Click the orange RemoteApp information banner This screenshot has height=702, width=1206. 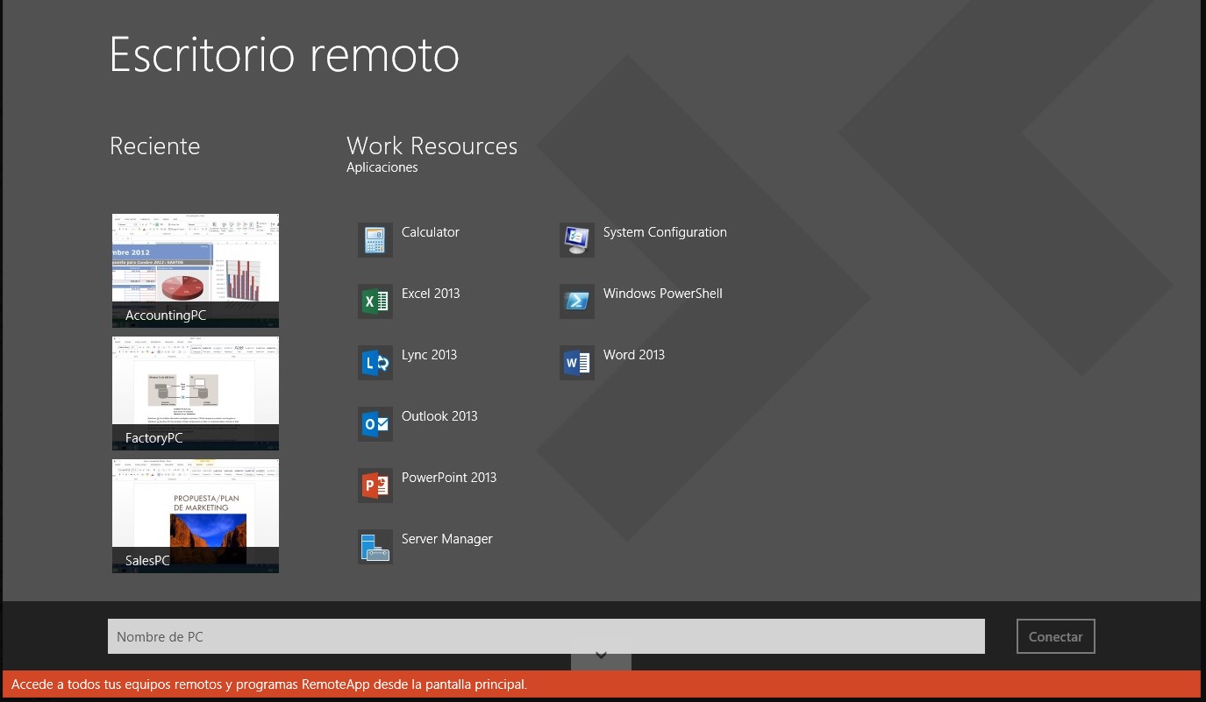601,684
